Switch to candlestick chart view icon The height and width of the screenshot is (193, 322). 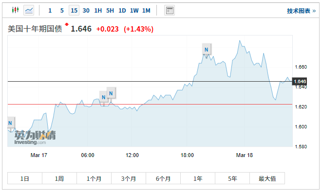[16, 10]
